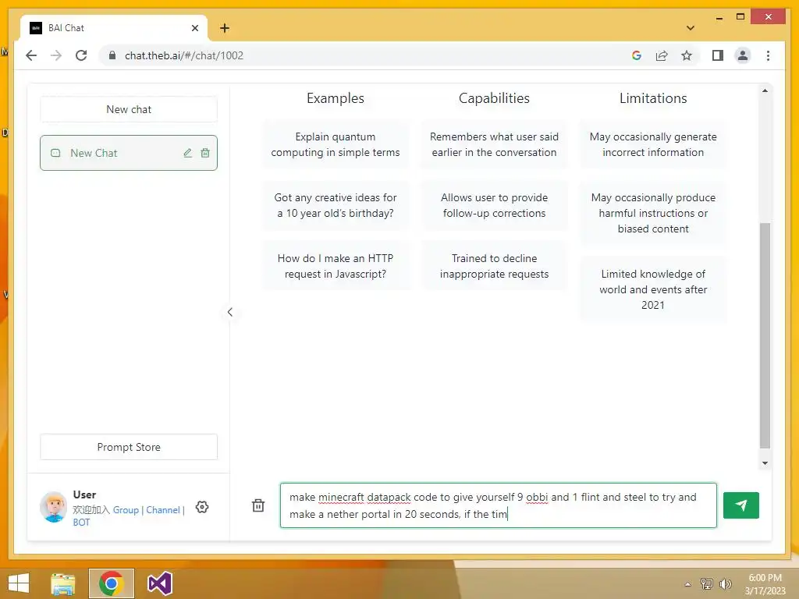Screen dimensions: 799x599
Task: Click the scrollbar down arrow in chat area
Action: [765, 463]
